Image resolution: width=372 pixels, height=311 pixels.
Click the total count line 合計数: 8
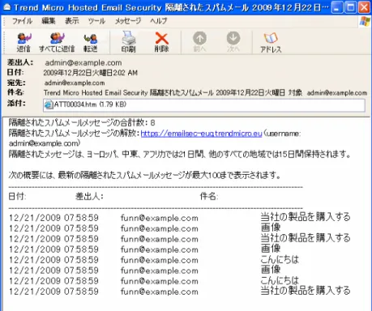[82, 123]
